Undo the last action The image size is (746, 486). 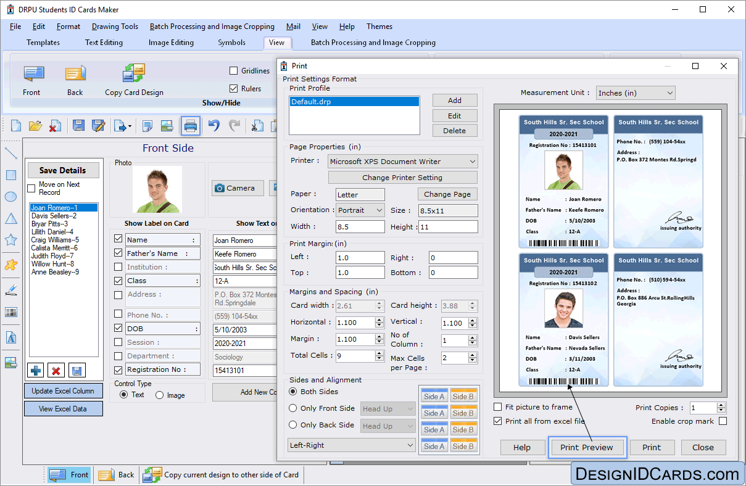pyautogui.click(x=213, y=126)
